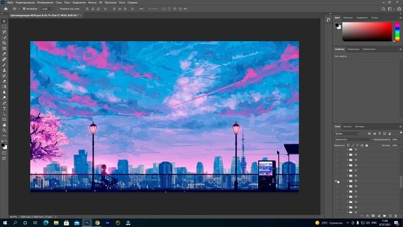
Task: Click the layer fill percentage field
Action: 395,146
